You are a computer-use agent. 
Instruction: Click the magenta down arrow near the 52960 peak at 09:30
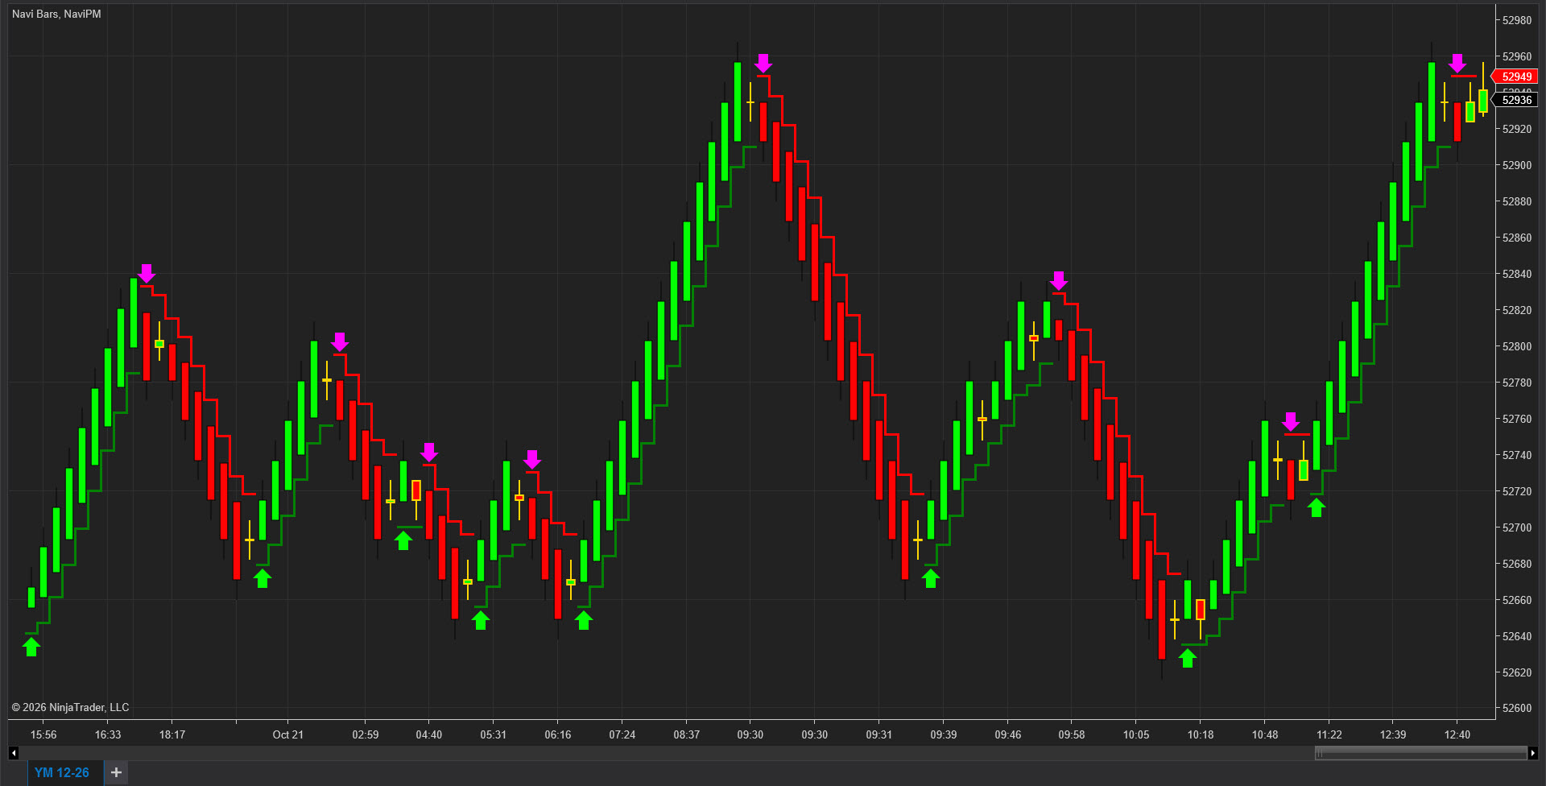click(763, 63)
